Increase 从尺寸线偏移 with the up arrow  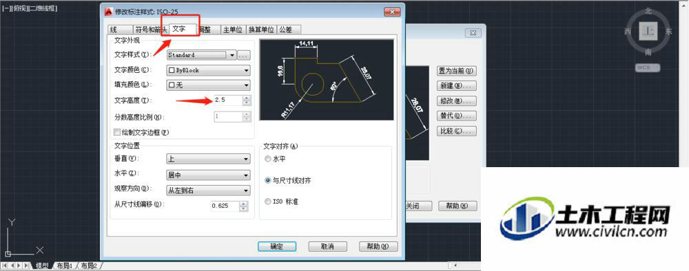click(244, 203)
